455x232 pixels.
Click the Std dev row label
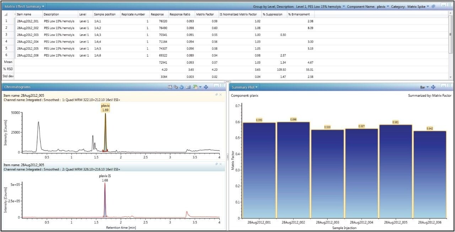tap(7, 76)
